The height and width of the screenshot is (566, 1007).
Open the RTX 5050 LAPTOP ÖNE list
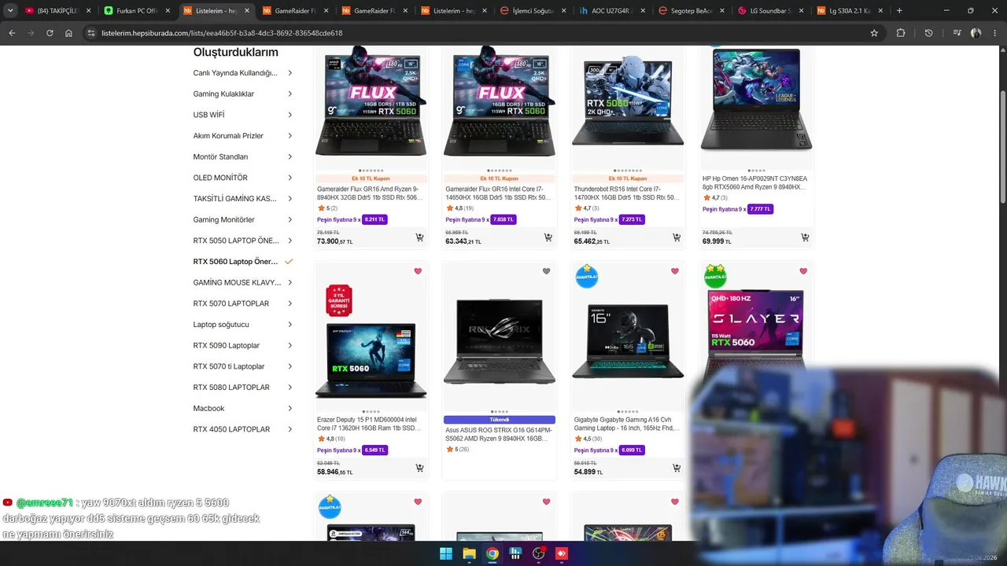[242, 241]
